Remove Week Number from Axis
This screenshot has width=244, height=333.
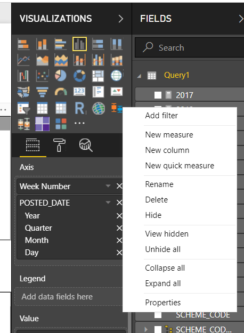119,186
